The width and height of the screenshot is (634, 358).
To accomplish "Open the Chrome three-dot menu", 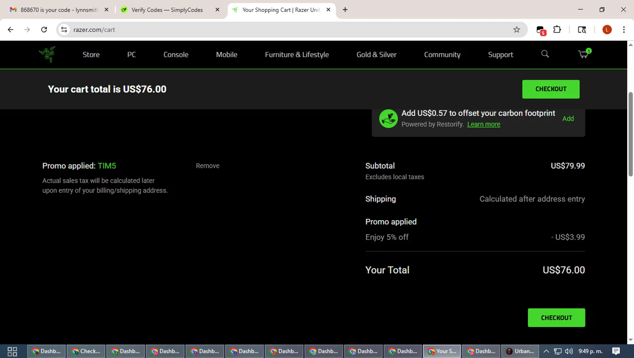I will click(x=624, y=30).
